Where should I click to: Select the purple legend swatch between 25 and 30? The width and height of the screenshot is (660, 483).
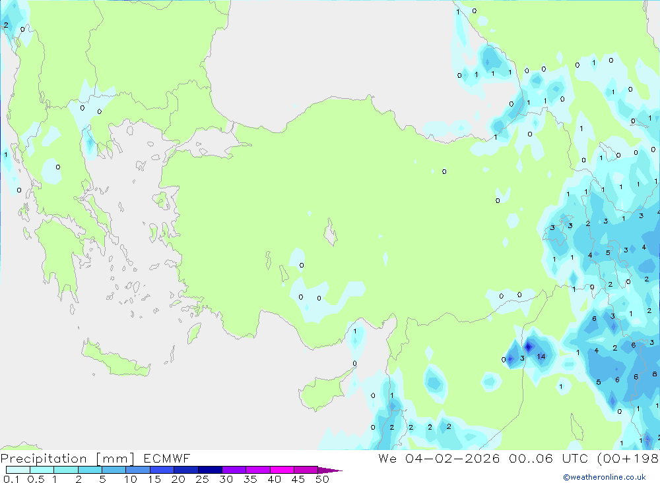pos(210,470)
